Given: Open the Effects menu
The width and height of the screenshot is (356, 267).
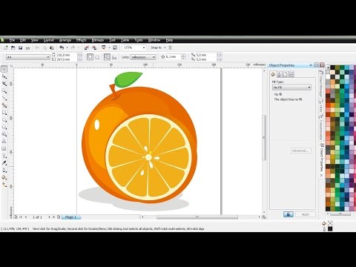Looking at the screenshot, I should (82, 40).
